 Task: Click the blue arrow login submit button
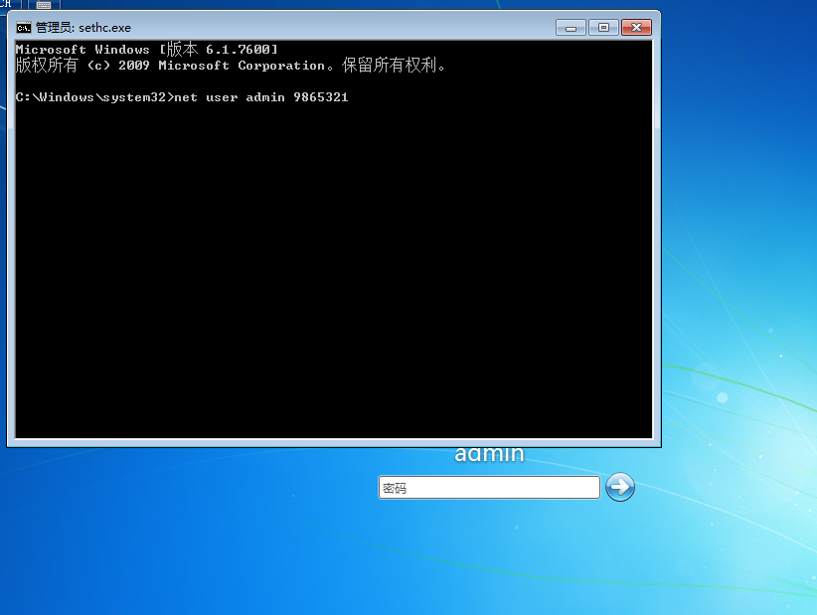pos(619,487)
